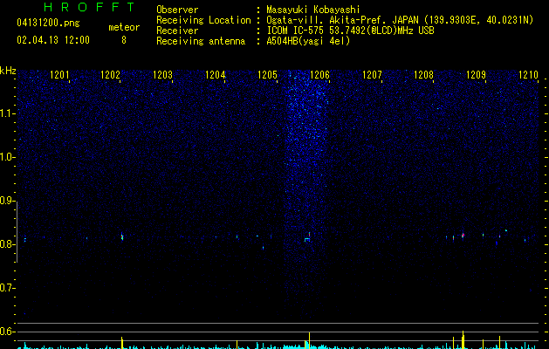The width and height of the screenshot is (549, 349).
Task: Click the meteor count value 8
Action: (x=124, y=40)
